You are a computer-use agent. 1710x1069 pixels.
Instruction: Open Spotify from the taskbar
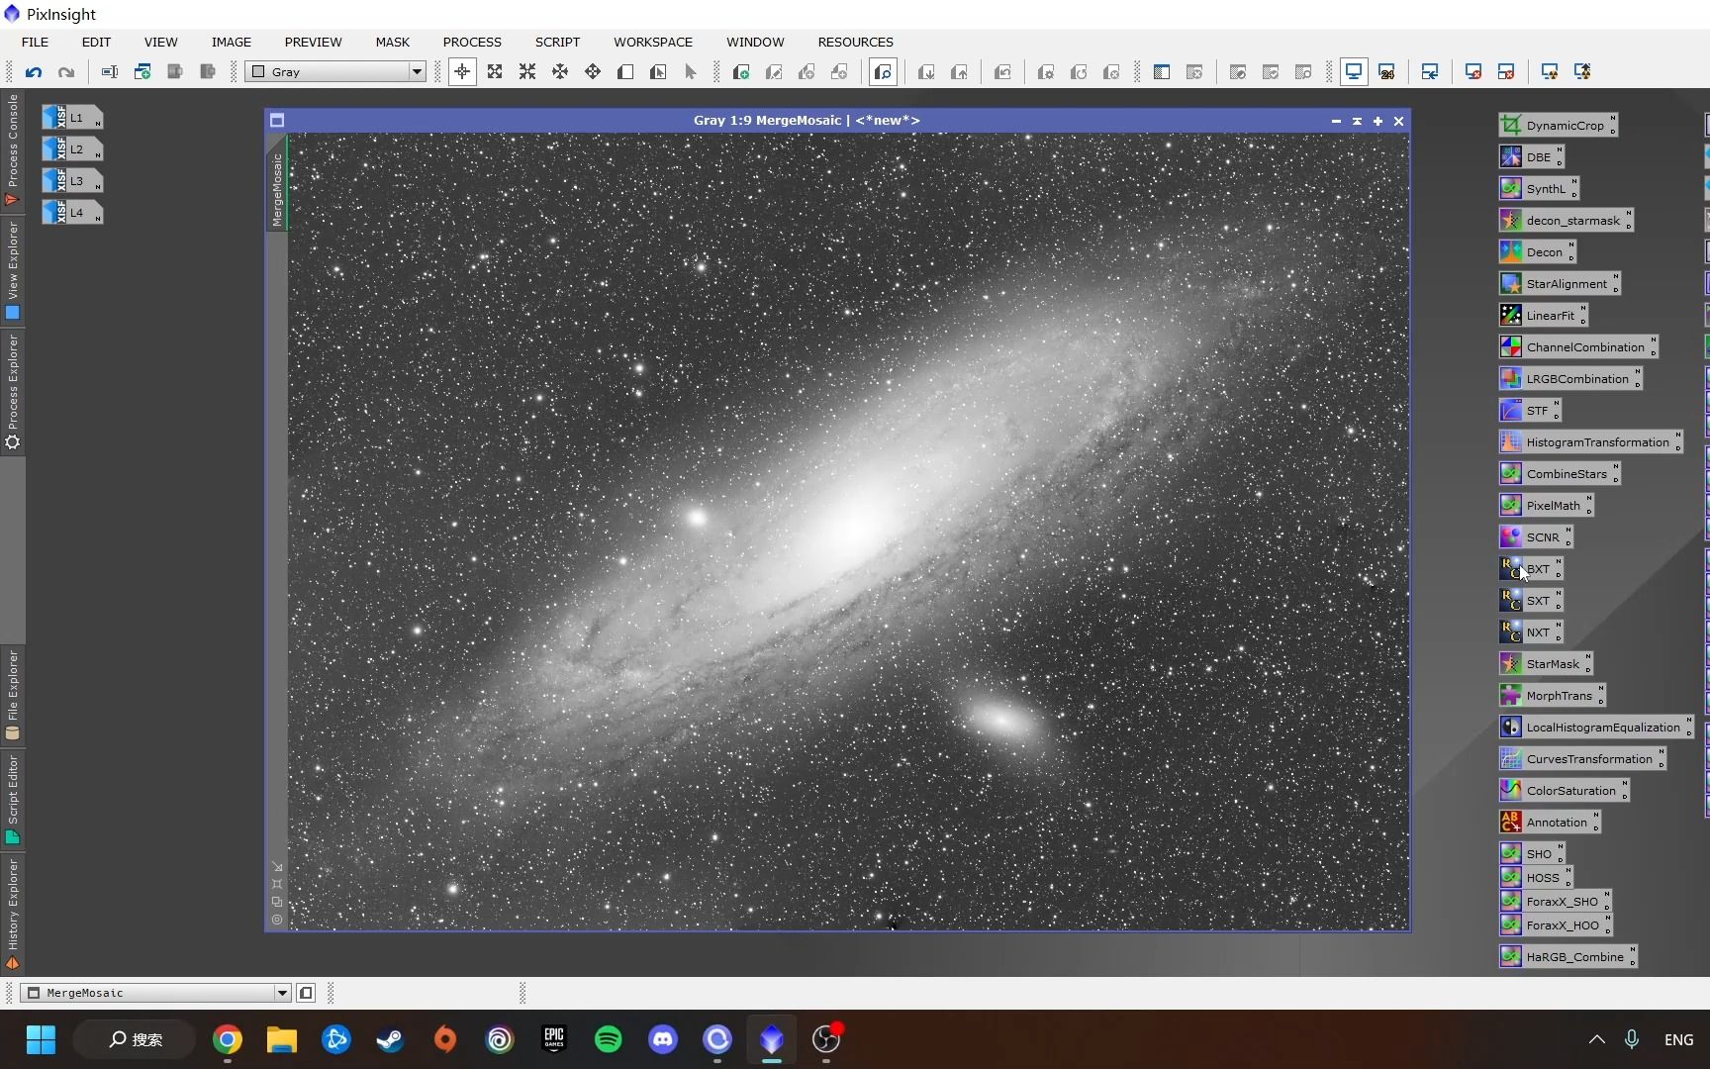click(609, 1039)
